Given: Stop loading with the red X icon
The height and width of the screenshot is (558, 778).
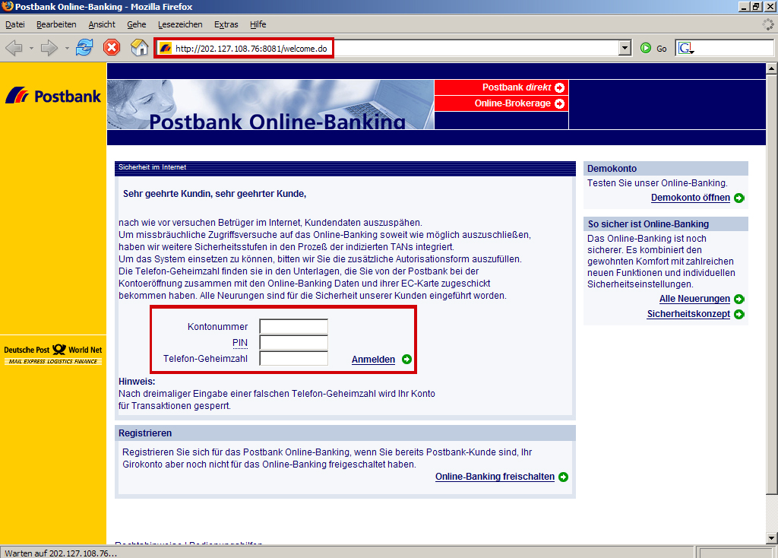Looking at the screenshot, I should (x=112, y=48).
